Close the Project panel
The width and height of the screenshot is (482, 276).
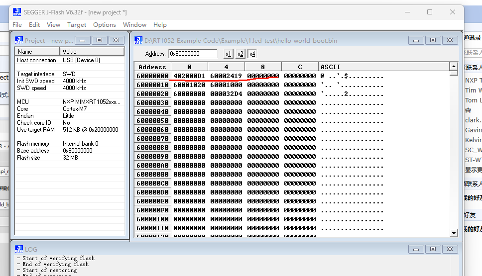(116, 40)
